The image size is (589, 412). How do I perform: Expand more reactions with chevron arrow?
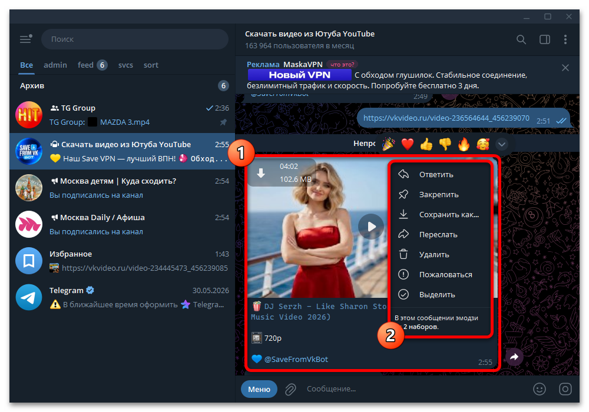pos(502,144)
